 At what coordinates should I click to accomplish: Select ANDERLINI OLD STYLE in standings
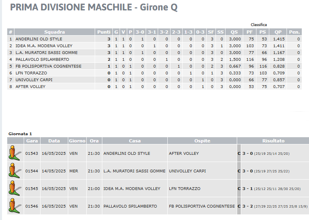39,39
